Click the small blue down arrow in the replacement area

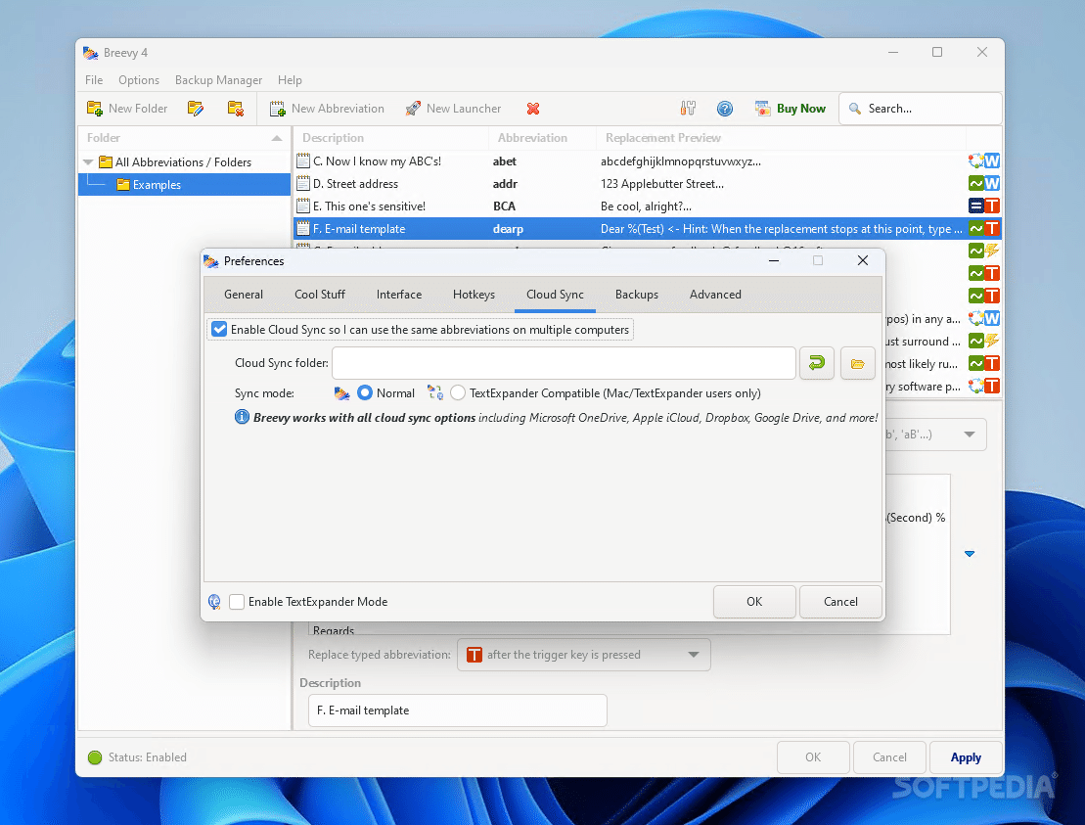[x=970, y=554]
